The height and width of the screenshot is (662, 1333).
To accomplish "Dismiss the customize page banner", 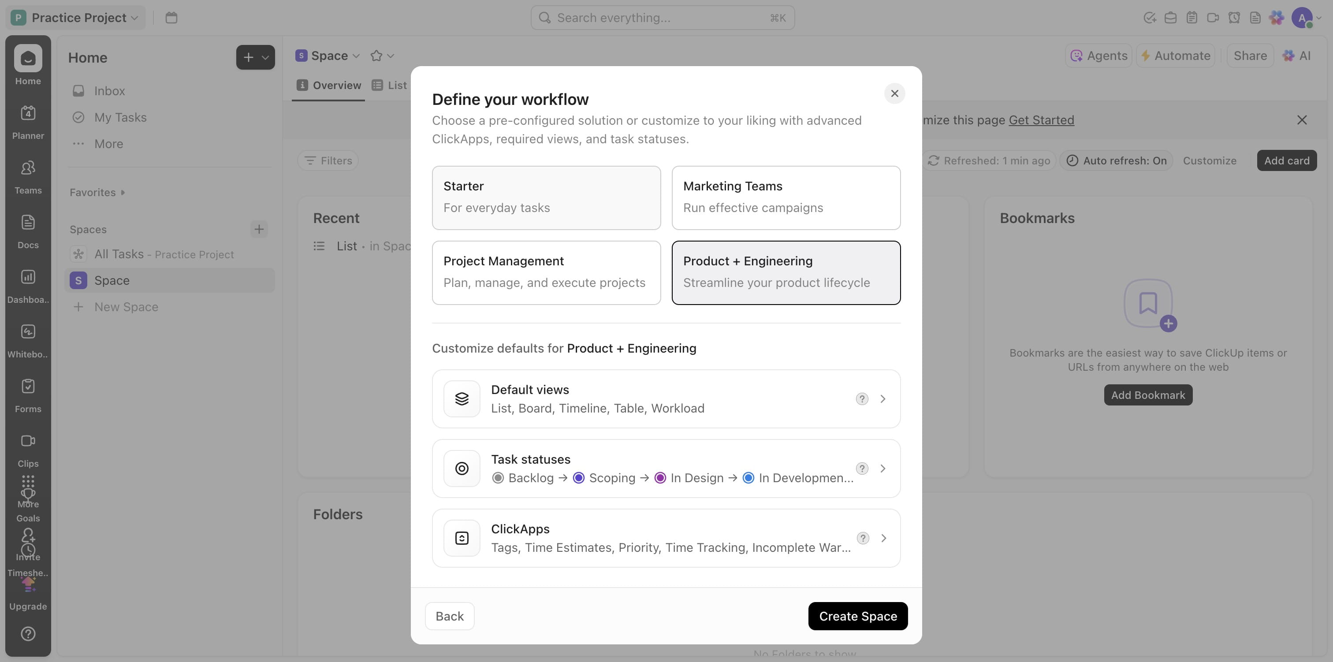I will point(1302,120).
